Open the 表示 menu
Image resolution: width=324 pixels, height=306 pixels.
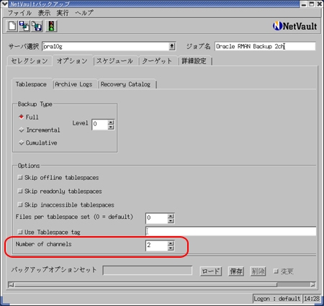(44, 13)
